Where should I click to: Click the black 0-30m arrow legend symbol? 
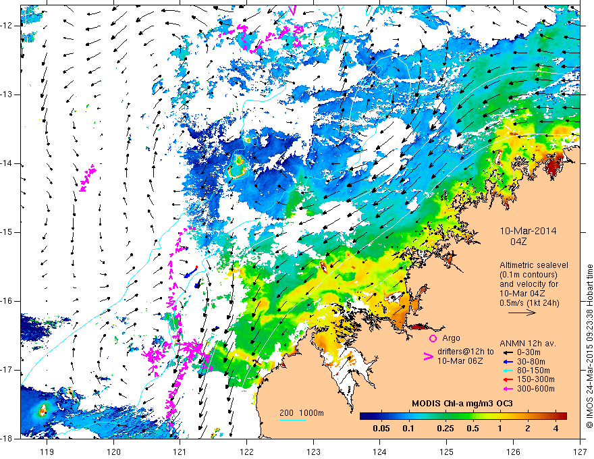pyautogui.click(x=508, y=352)
